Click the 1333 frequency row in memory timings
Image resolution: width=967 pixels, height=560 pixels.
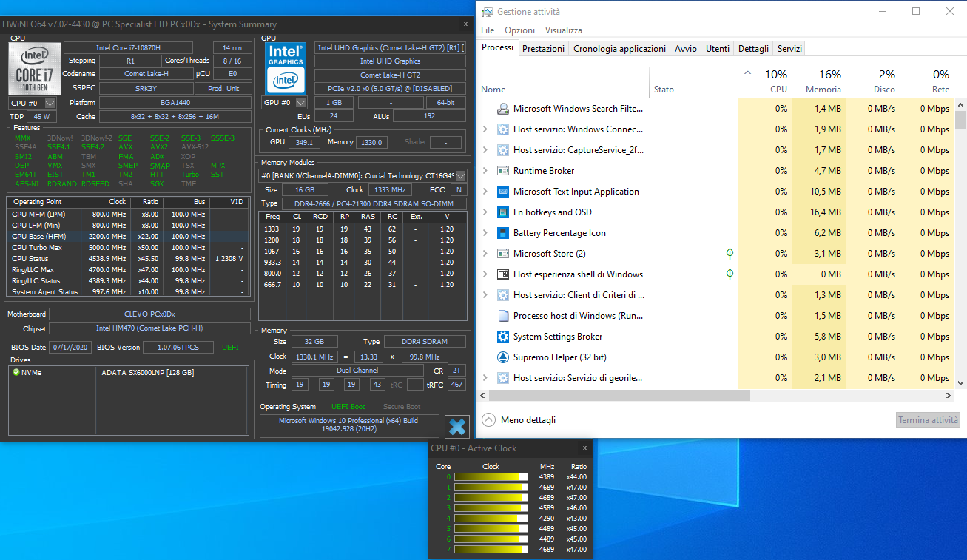(363, 229)
